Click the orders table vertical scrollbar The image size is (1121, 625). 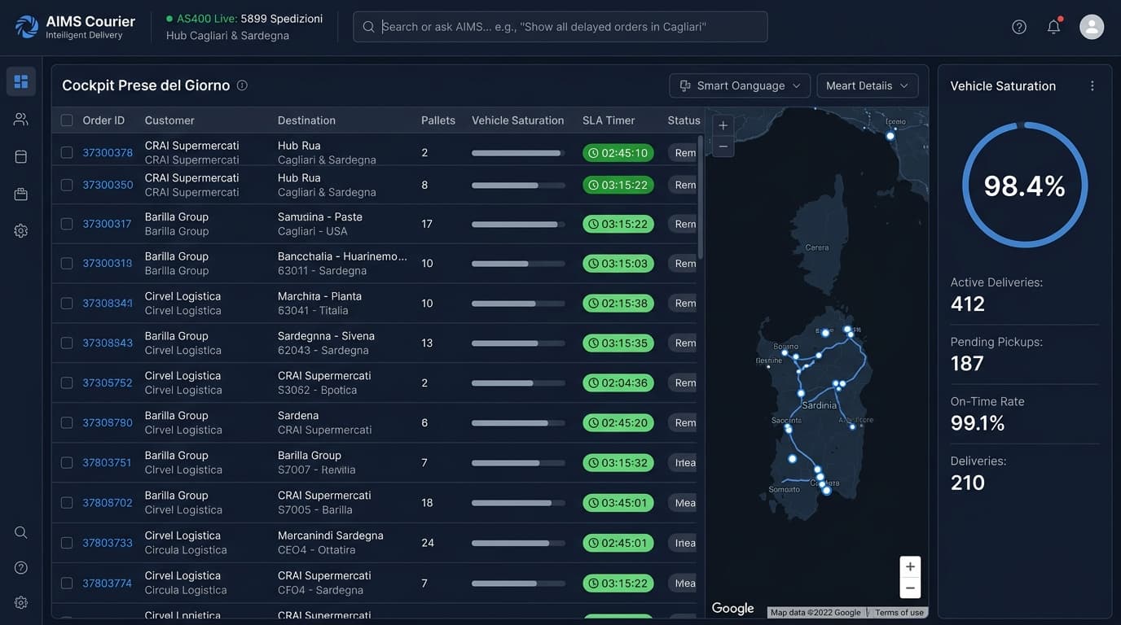click(701, 198)
